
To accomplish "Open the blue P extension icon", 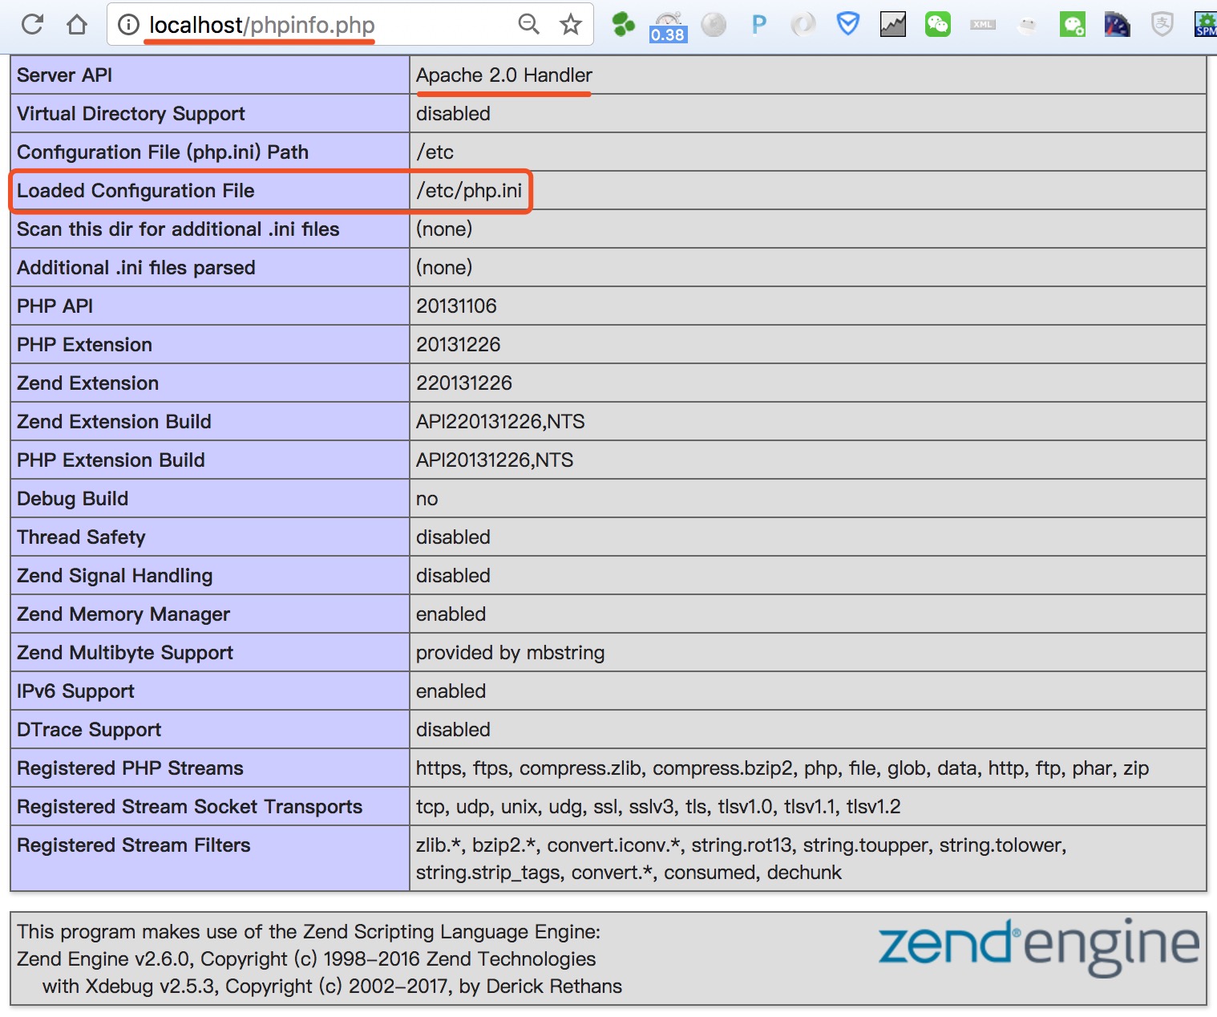I will point(758,25).
